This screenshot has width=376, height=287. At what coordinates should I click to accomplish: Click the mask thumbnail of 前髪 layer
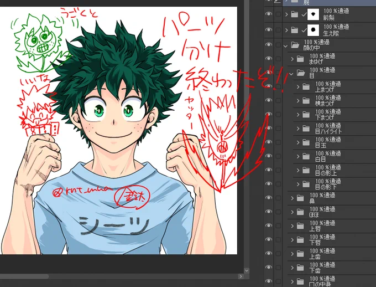(x=313, y=14)
